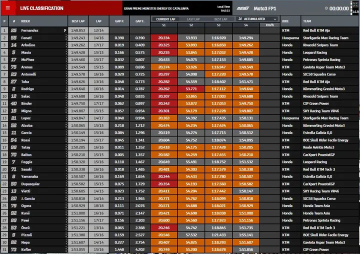Click Ogura's lap count 18/18
Screen dimensions: 360x254
click(x=98, y=206)
